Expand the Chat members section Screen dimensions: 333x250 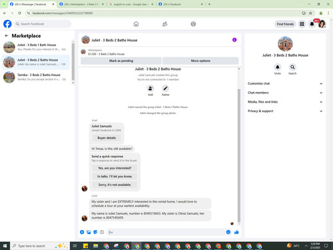coord(285,93)
